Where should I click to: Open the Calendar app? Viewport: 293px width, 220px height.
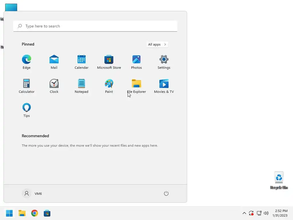82,62
